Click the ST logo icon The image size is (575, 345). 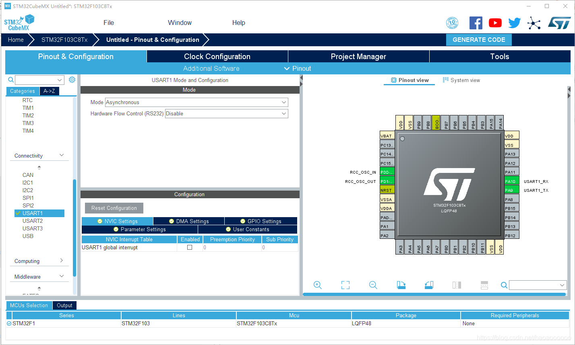coord(559,23)
